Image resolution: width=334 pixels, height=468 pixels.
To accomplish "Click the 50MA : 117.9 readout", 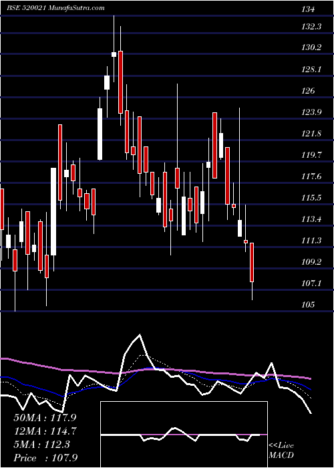I will (45, 418).
